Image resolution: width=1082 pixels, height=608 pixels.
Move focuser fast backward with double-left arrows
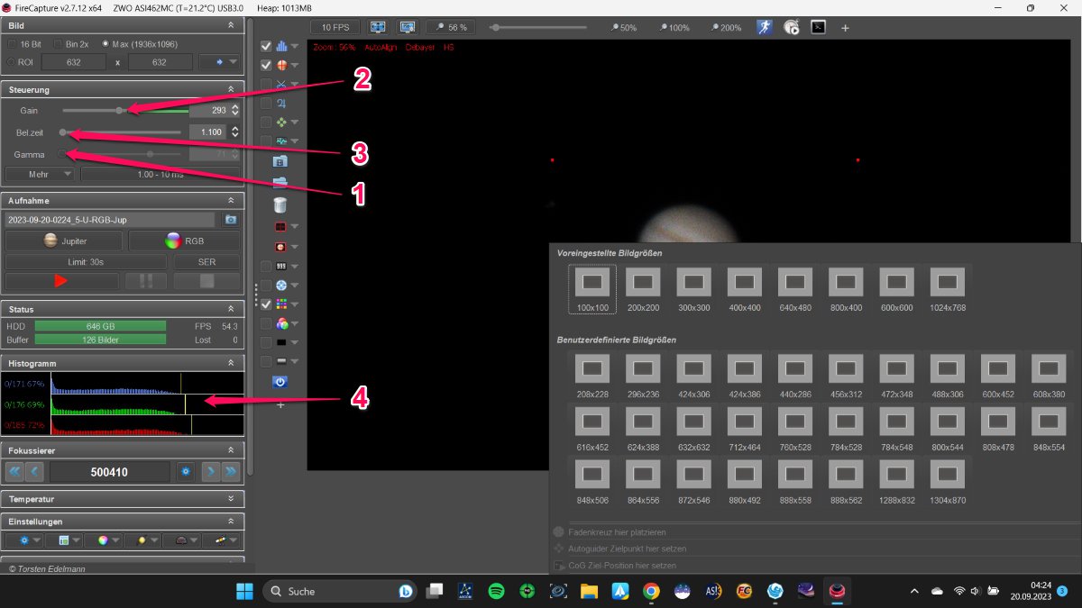pyautogui.click(x=14, y=471)
